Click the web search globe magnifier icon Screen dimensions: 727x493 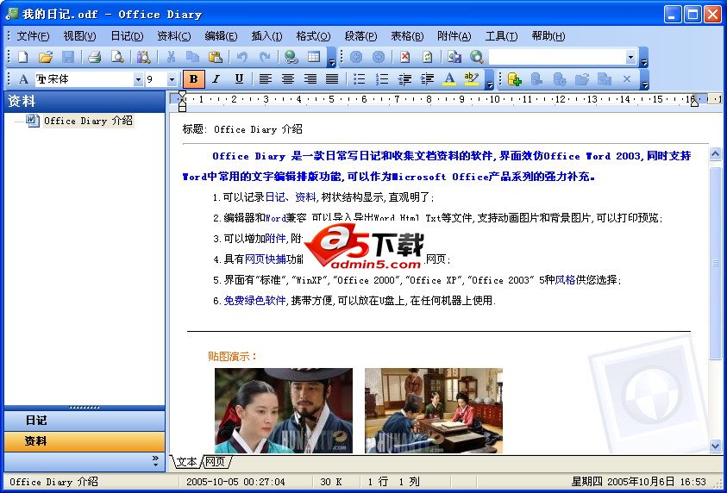[477, 57]
